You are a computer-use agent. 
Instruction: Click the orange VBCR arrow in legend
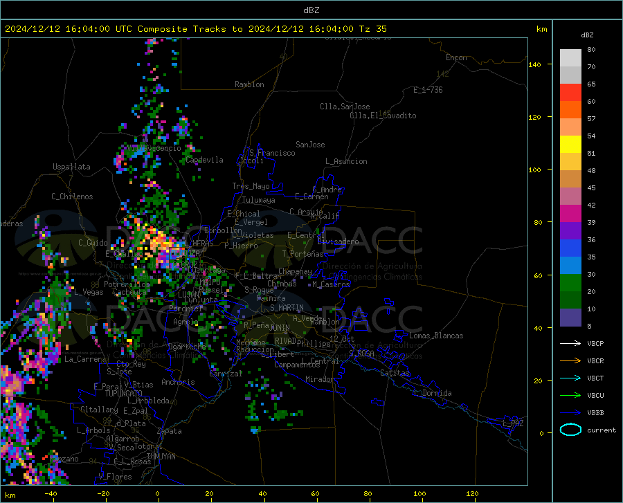click(570, 360)
